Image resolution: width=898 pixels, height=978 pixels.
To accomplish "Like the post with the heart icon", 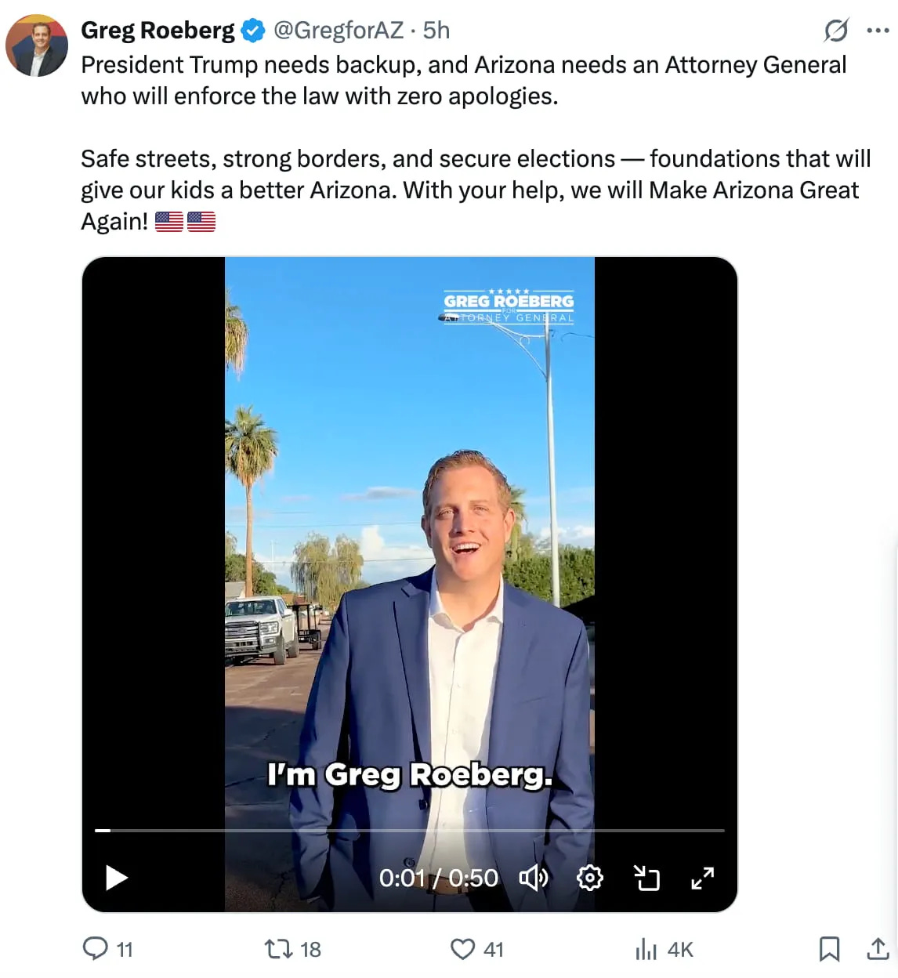I will pyautogui.click(x=462, y=949).
